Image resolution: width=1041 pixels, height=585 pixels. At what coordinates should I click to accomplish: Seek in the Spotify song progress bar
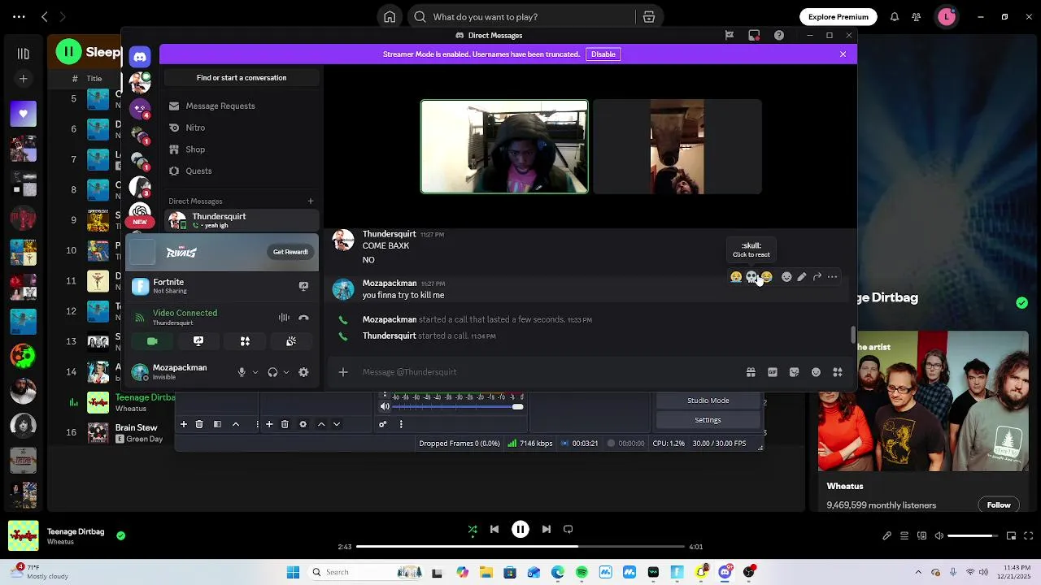click(x=520, y=547)
